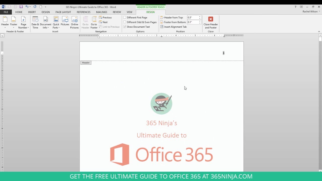
Task: Increase Header from Top value
Action: pyautogui.click(x=200, y=17)
